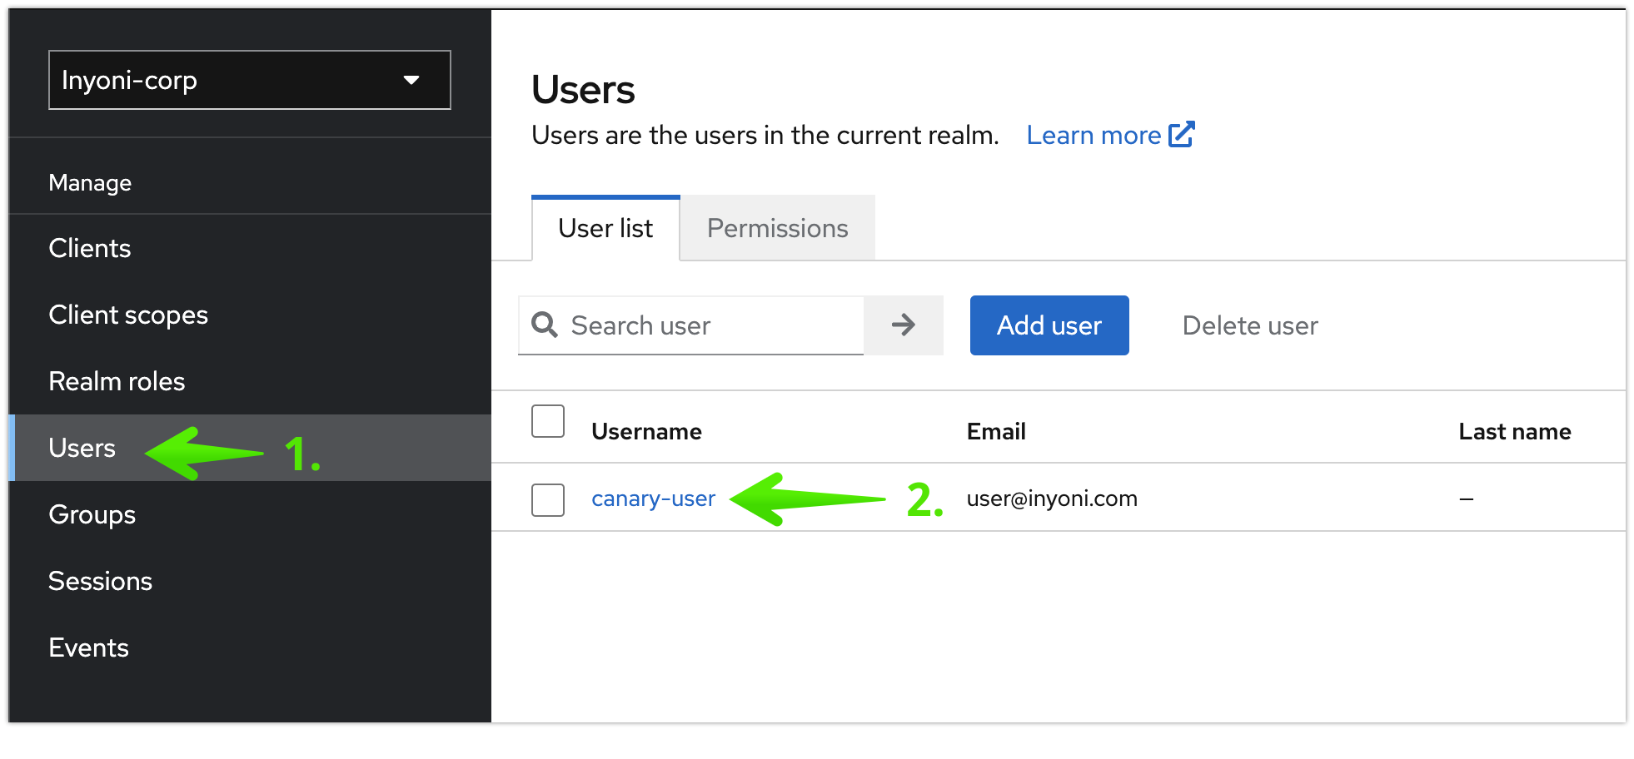Submit search with the arrow button
Viewport: 1634px width, 759px height.
904,325
